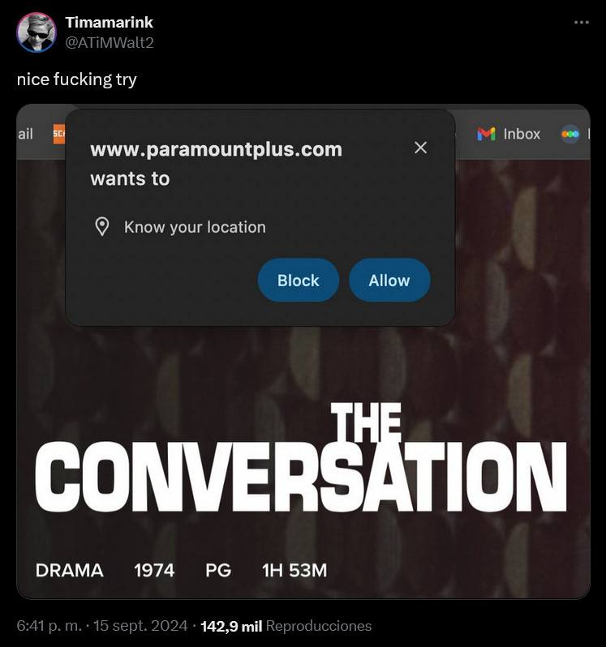Click the PG rating label
Image resolution: width=606 pixels, height=647 pixels.
pyautogui.click(x=218, y=570)
